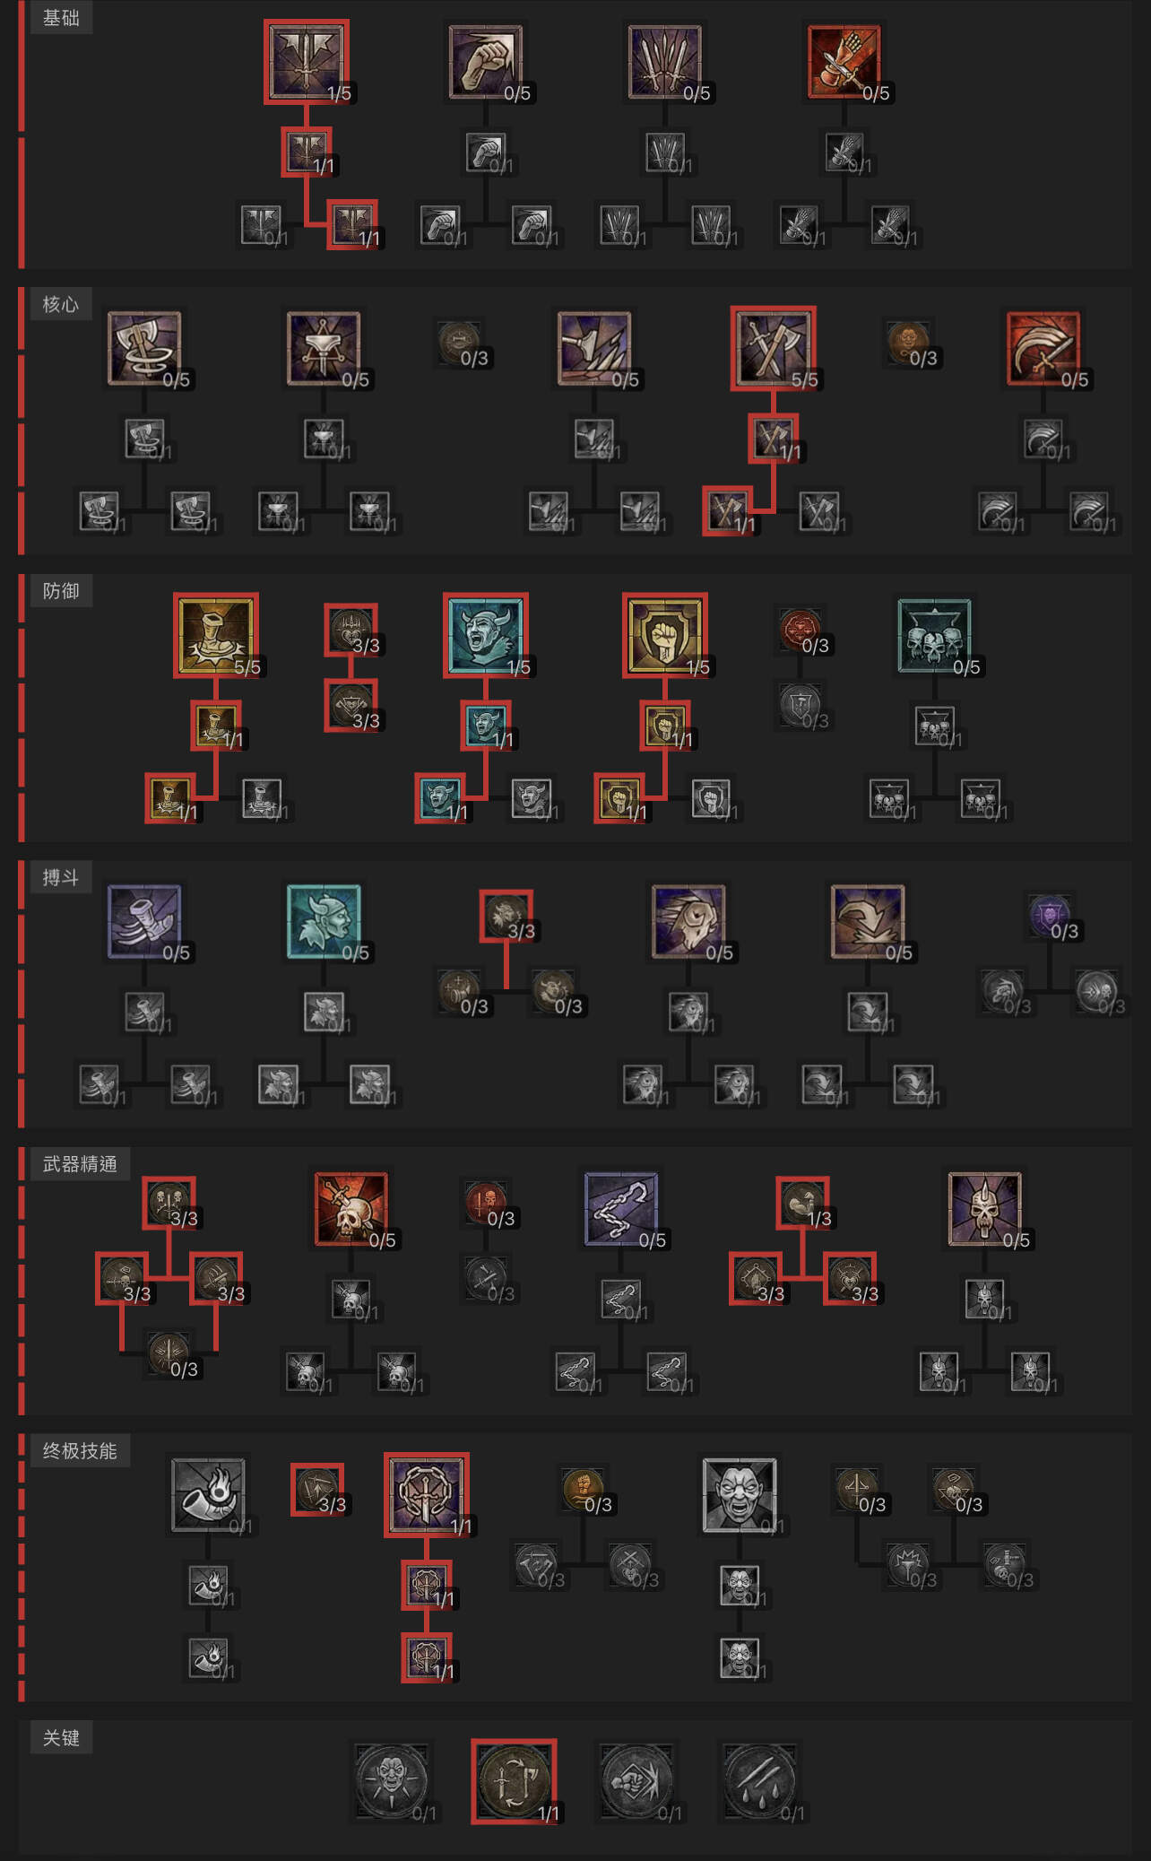The height and width of the screenshot is (1861, 1151).
Task: Select the golden Ground Stomp skill 5/5
Action: pos(216,636)
